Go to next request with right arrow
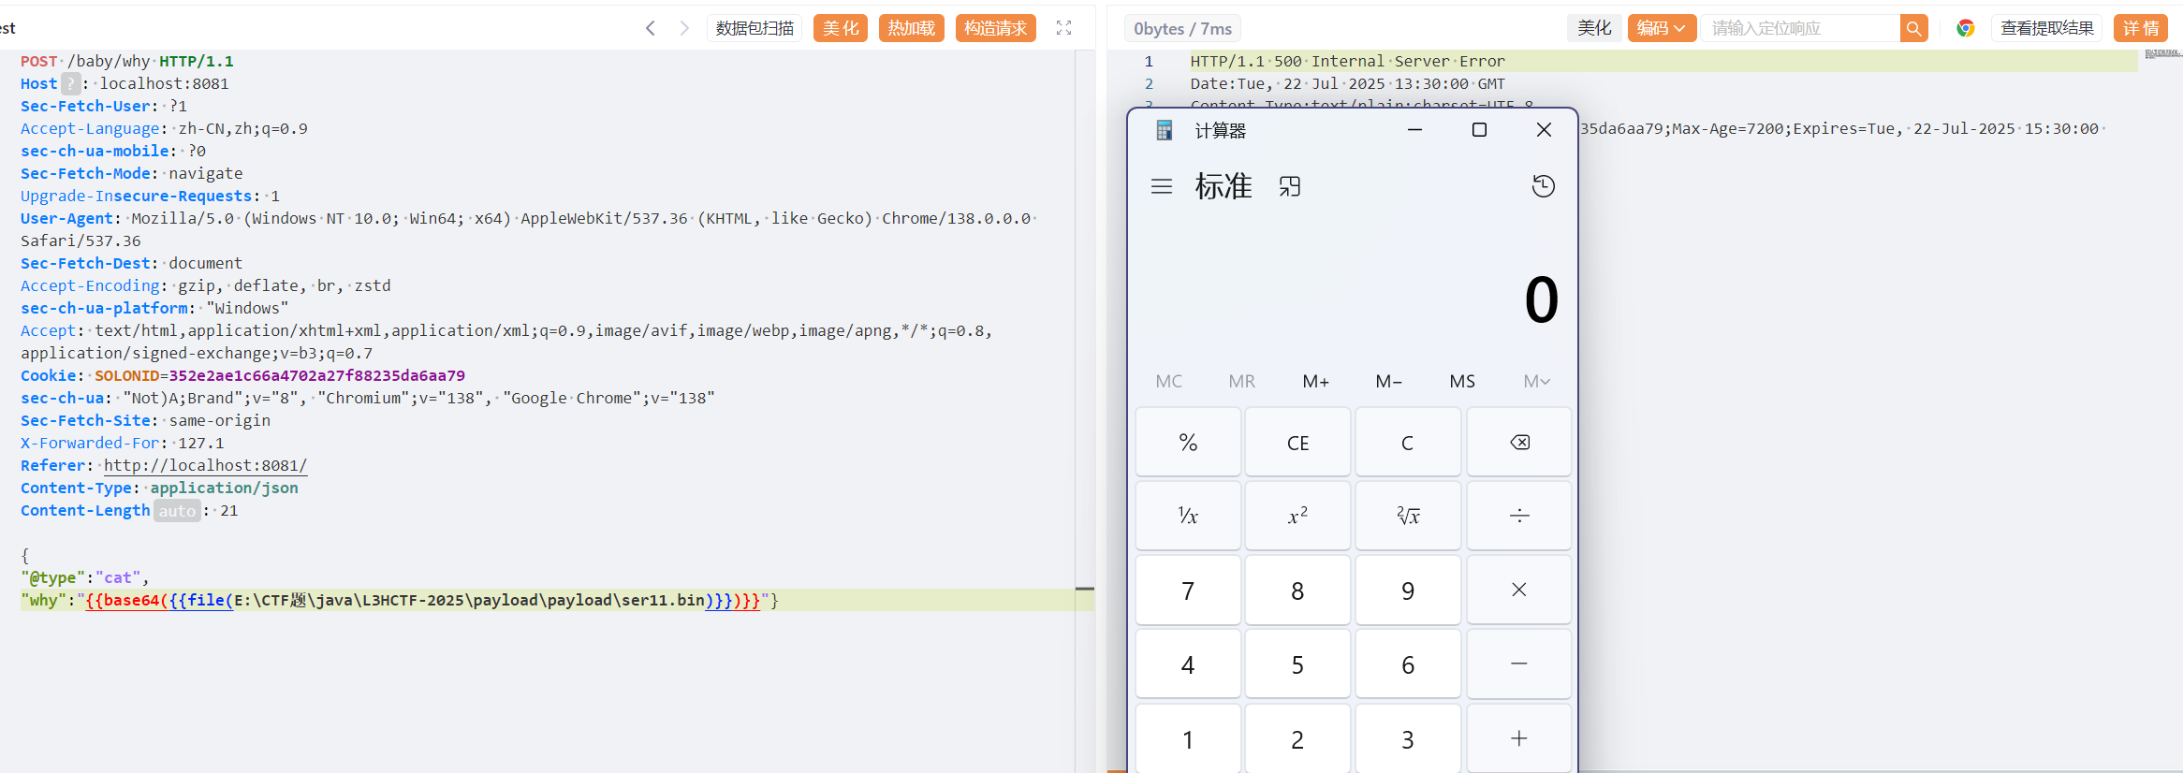The height and width of the screenshot is (773, 2183). click(x=684, y=28)
